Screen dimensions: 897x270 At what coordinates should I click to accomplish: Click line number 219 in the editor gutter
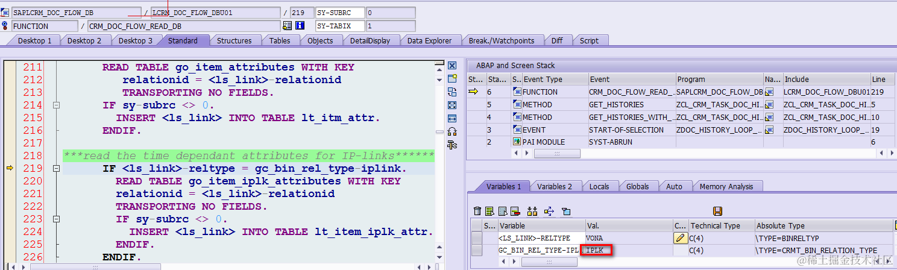pos(33,168)
